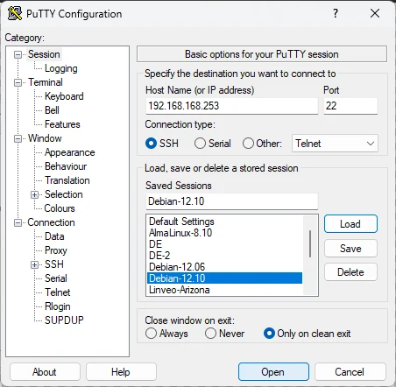
Task: Click the Save session button
Action: 350,249
